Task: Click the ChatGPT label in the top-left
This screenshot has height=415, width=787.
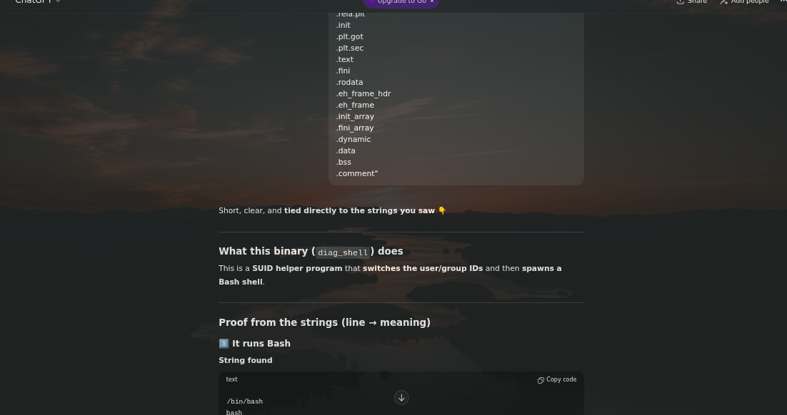Action: [33, 2]
